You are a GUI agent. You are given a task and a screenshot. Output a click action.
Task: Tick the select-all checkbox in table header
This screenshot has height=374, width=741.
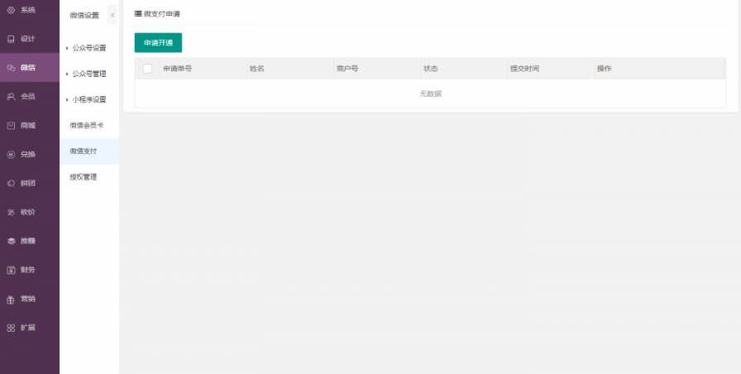tap(147, 69)
